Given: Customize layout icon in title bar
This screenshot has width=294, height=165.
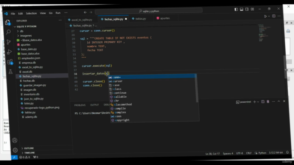Looking at the screenshot, I should click(x=252, y=9).
